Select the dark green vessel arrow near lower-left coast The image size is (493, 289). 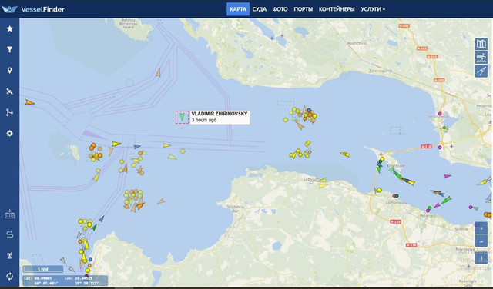94,228
